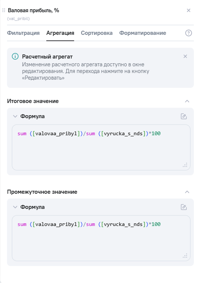Click the Валовая прибыль, % title text

pyautogui.click(x=34, y=10)
